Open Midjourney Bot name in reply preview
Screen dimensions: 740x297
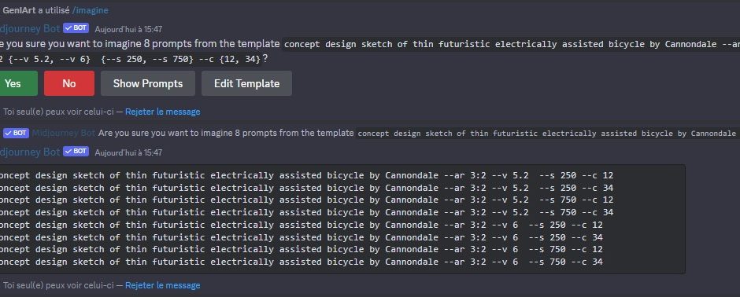(x=64, y=134)
